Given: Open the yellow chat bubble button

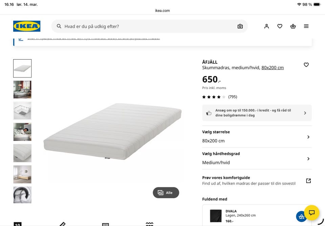Looking at the screenshot, I should 311,212.
